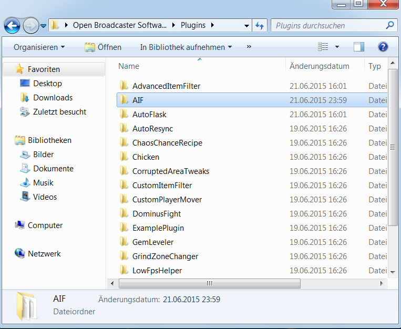Select the ChaosChanceRecipe folder icon
The width and height of the screenshot is (401, 329).
[x=124, y=142]
